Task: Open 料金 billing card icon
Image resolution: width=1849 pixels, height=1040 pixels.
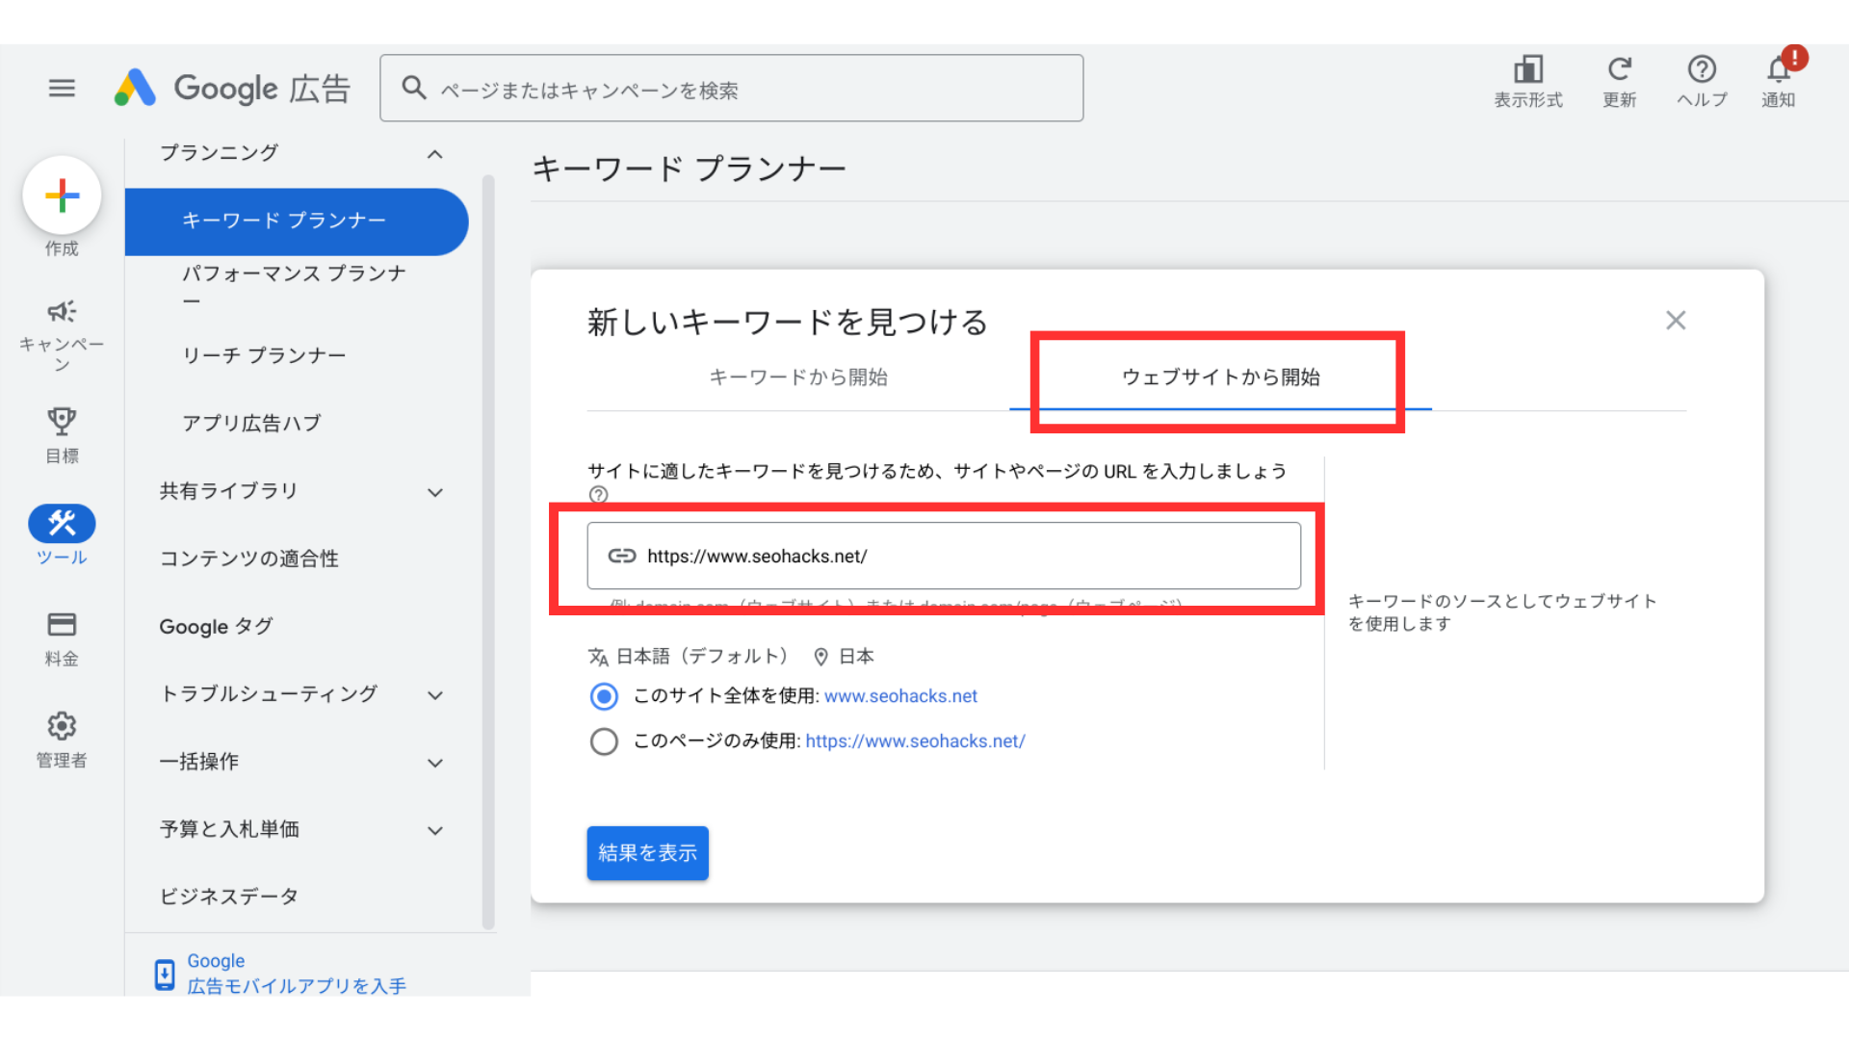Action: point(62,624)
